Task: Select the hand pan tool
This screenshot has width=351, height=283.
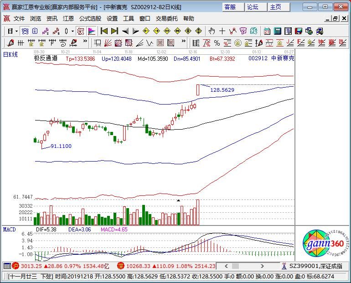Action: tap(212, 31)
